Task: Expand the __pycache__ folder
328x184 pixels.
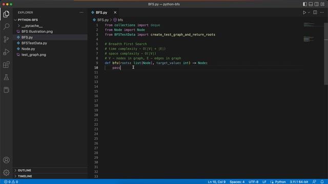Action: click(32, 26)
